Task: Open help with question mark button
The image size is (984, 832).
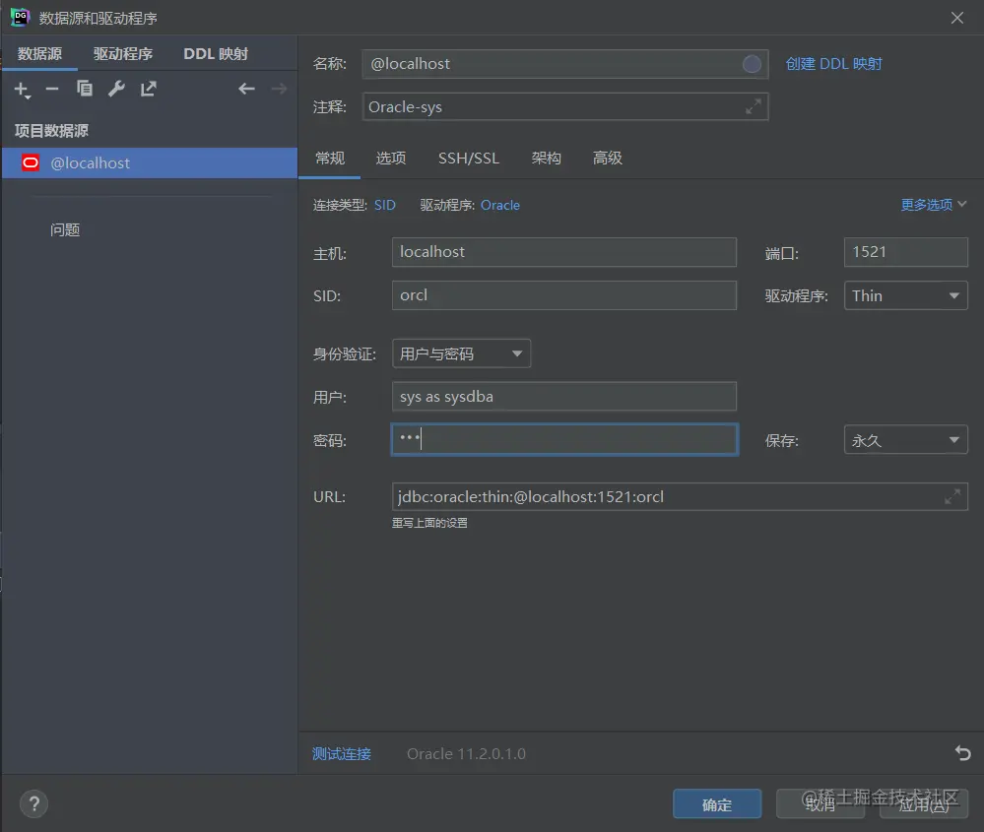Action: 33,803
